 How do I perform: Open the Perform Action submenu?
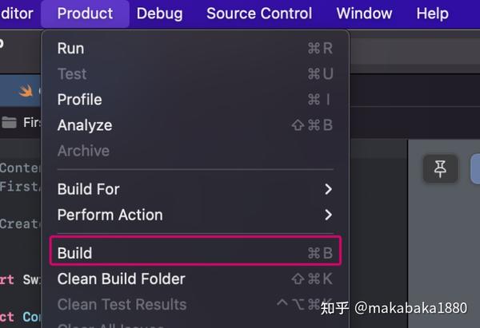coord(195,215)
